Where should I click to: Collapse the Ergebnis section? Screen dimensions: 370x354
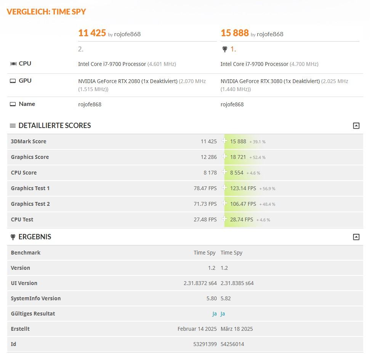pos(356,237)
